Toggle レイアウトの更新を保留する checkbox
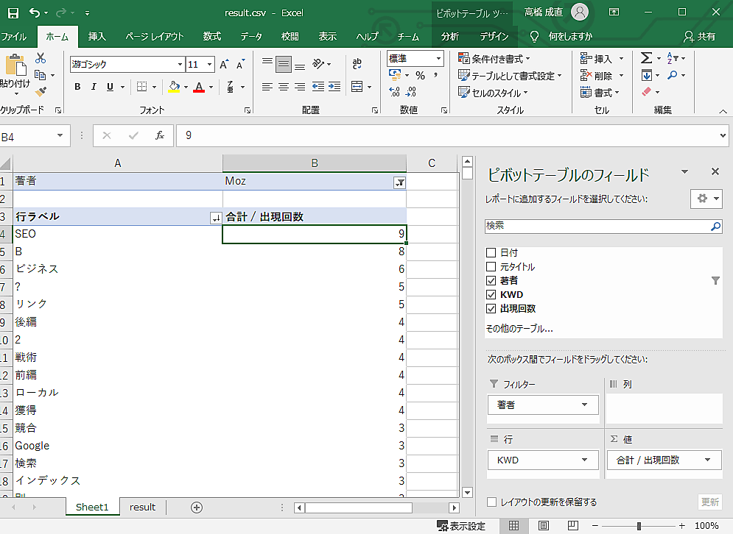The image size is (733, 534). pos(491,502)
